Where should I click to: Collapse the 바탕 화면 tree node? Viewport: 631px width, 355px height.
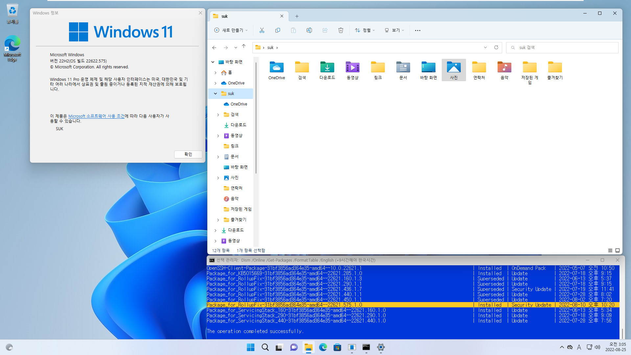[213, 62]
